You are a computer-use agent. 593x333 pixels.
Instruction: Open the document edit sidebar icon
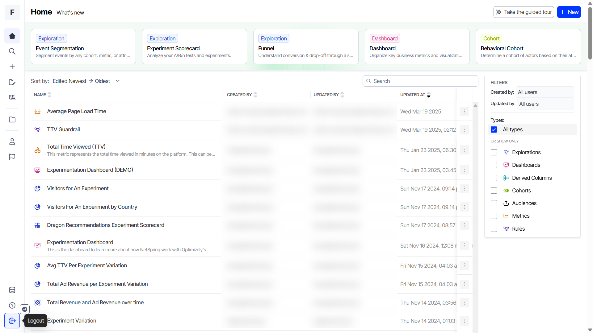coord(12,82)
